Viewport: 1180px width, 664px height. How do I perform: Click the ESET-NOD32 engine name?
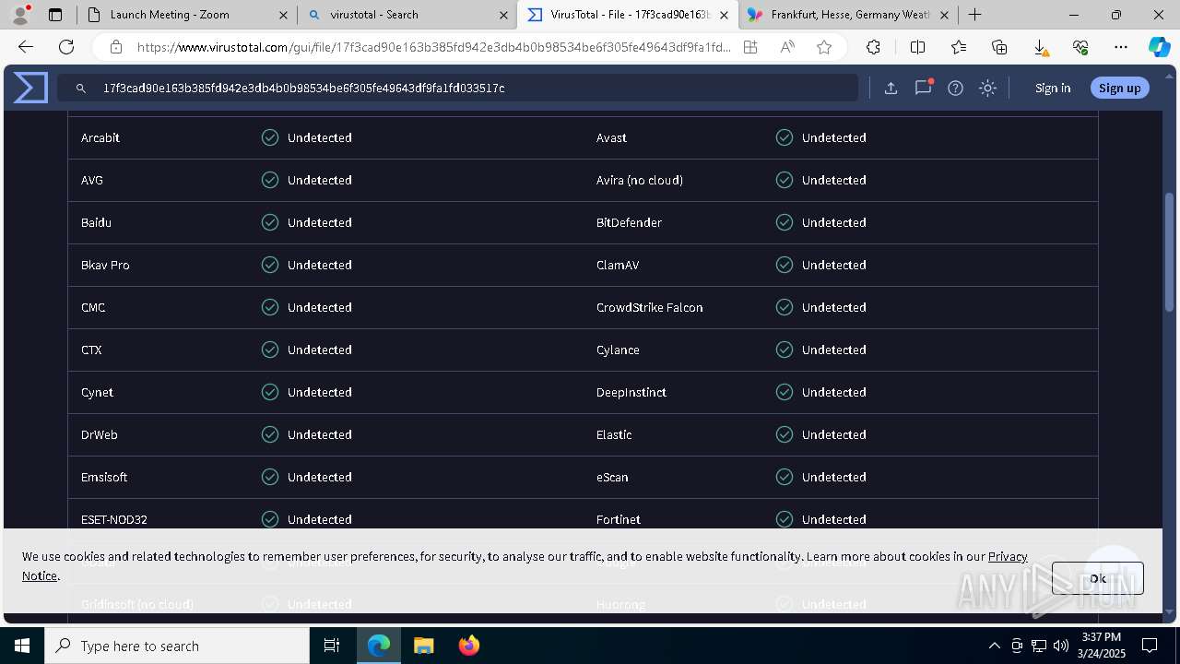pos(114,519)
